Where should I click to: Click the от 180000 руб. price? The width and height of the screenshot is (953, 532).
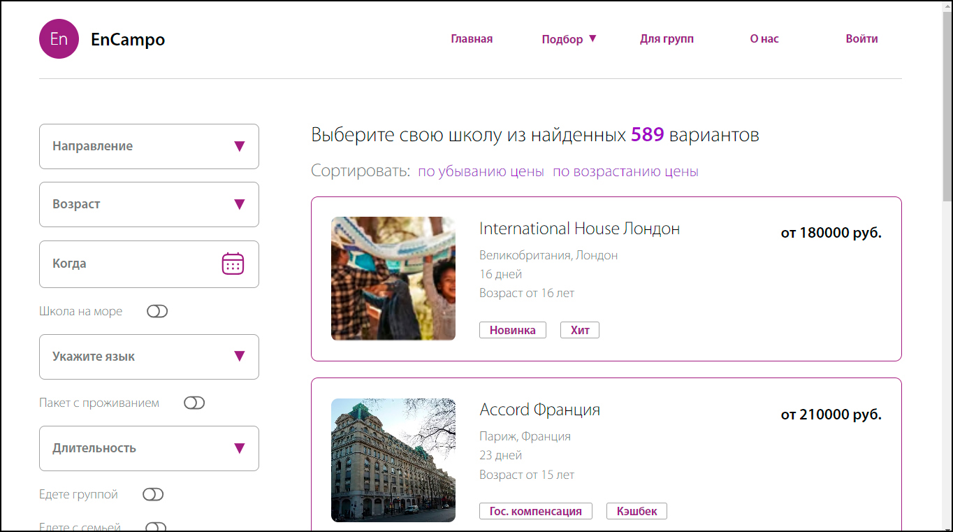point(831,233)
